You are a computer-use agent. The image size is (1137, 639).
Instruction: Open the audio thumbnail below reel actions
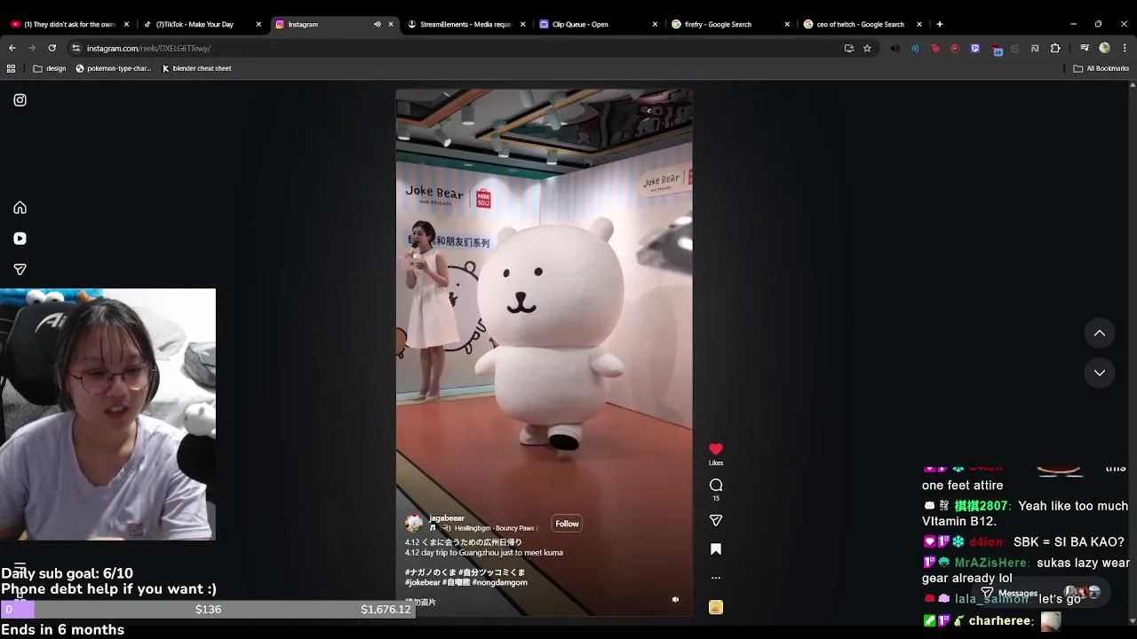[x=716, y=608]
